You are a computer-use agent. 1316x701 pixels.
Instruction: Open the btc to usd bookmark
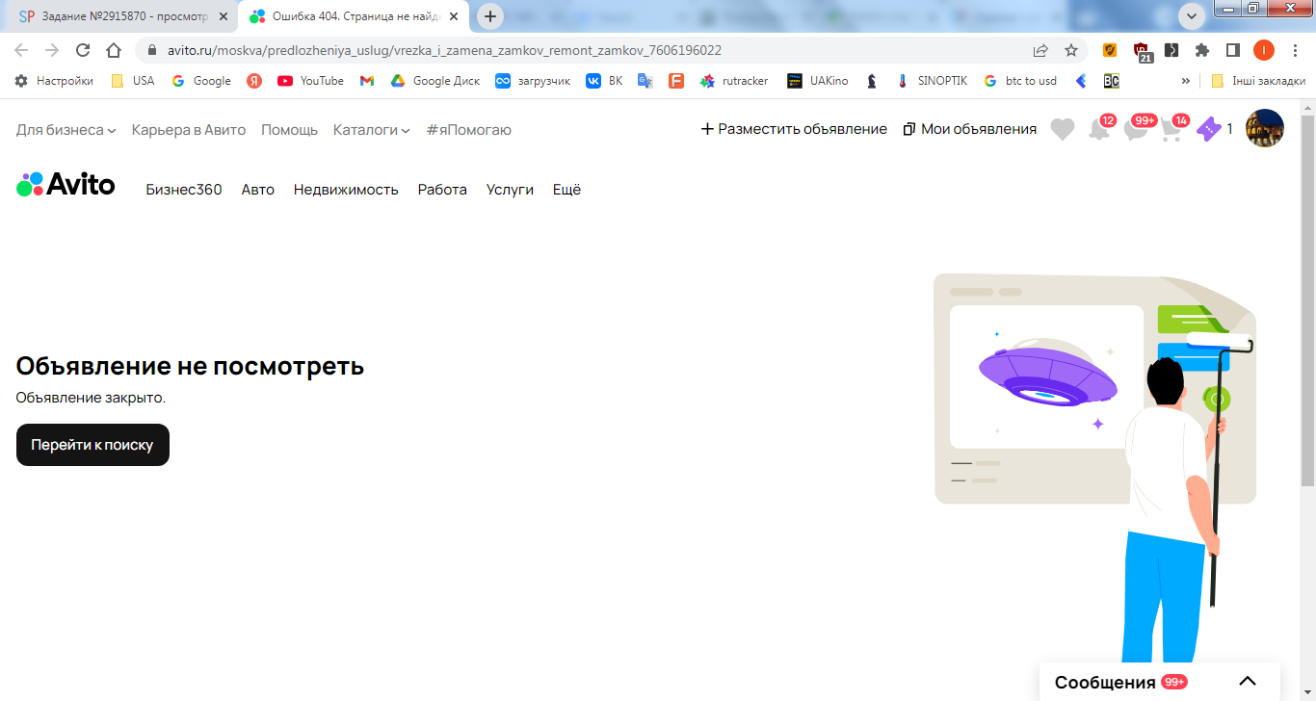click(x=1020, y=81)
